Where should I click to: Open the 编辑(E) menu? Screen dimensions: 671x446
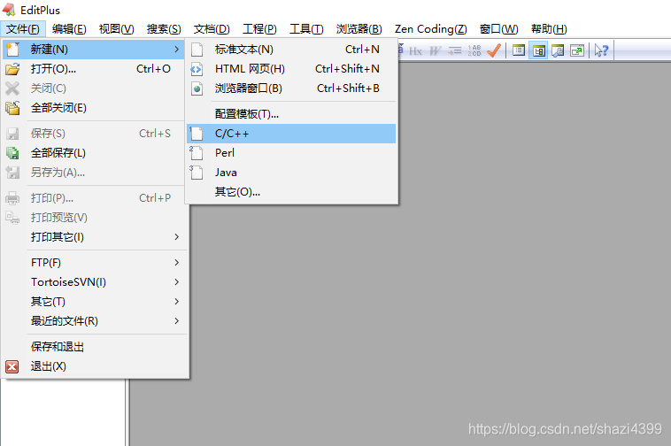69,29
